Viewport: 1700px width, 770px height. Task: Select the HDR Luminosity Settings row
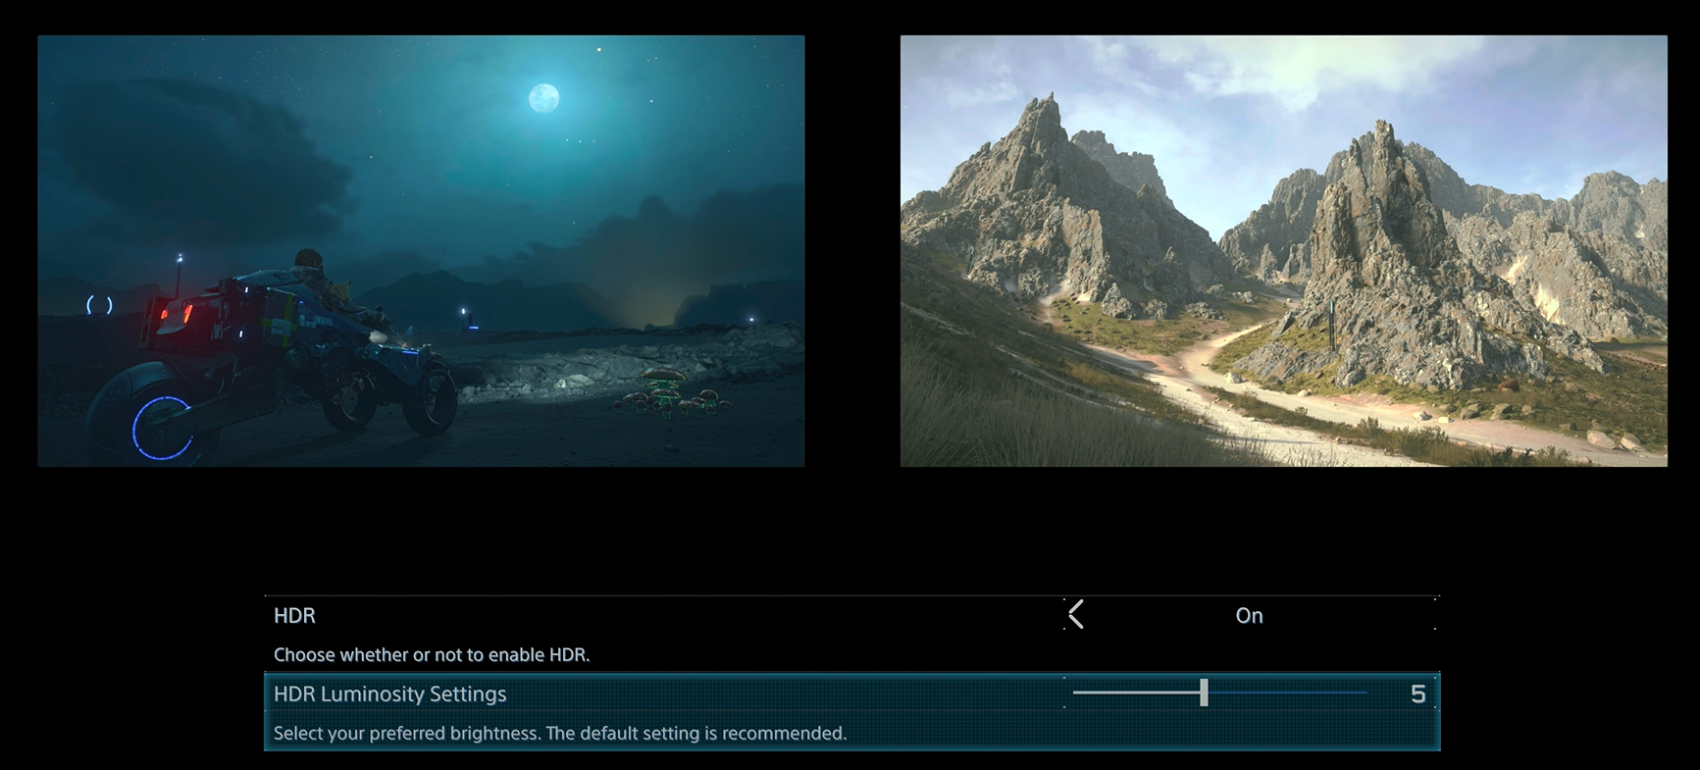click(851, 712)
